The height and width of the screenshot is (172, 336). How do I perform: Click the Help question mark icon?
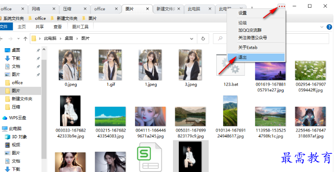tap(329, 27)
